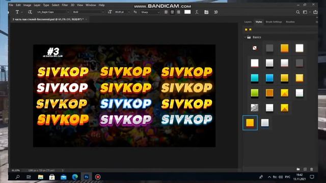This screenshot has width=326, height=183.
Task: Apply the gray textured style swatch
Action: pyautogui.click(x=255, y=108)
